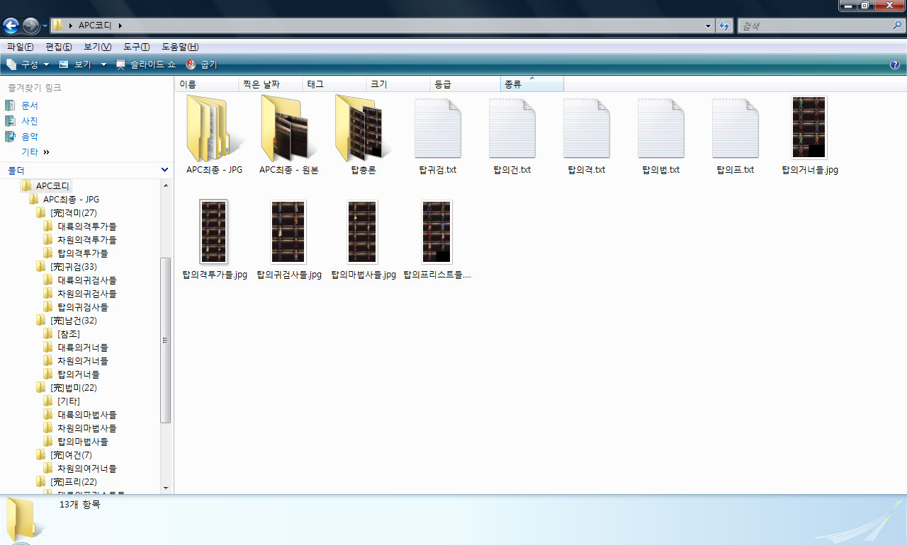Click in the 검색 search box

(813, 26)
